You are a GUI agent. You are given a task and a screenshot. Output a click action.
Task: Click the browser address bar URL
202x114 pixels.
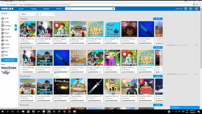point(45,4)
